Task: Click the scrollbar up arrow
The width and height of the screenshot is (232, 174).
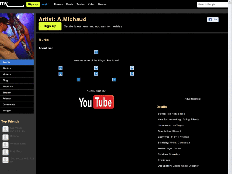Action: click(x=230, y=2)
